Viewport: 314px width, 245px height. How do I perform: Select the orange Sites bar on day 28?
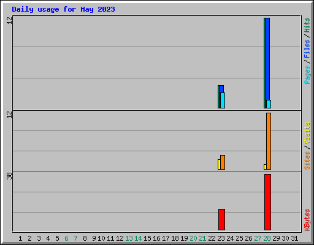pos(269,141)
